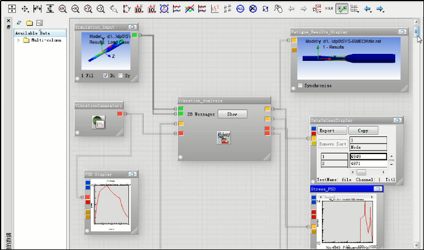Click the refresh icon above Available Data
Screen dimensions: 424x250
click(x=20, y=23)
